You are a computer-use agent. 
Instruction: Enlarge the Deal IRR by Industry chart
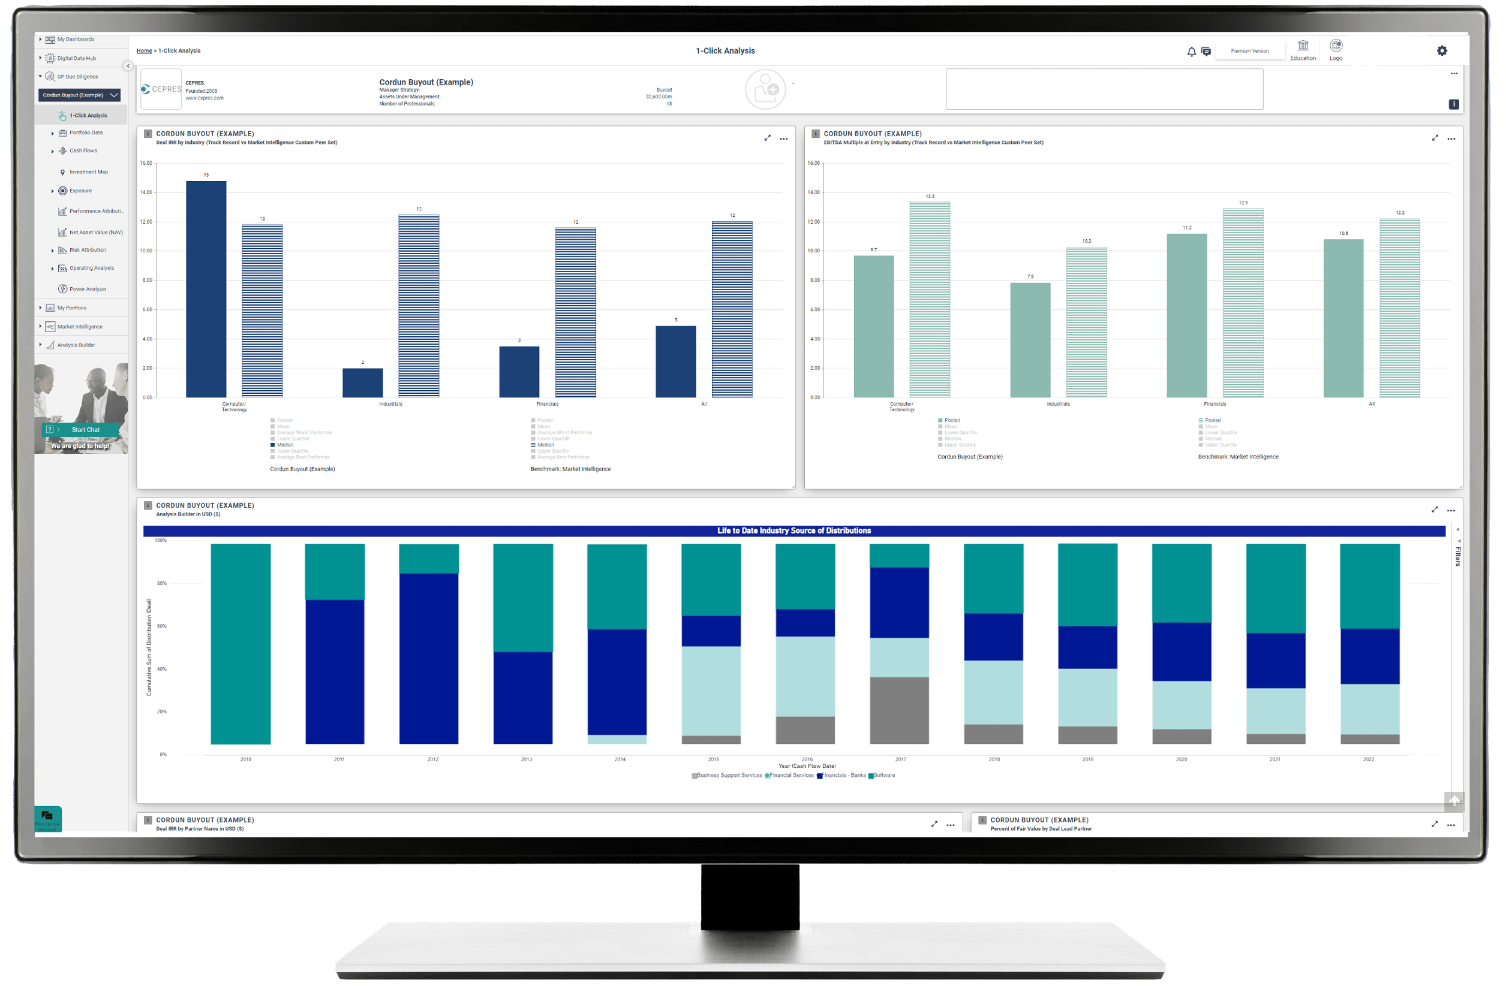pyautogui.click(x=768, y=138)
